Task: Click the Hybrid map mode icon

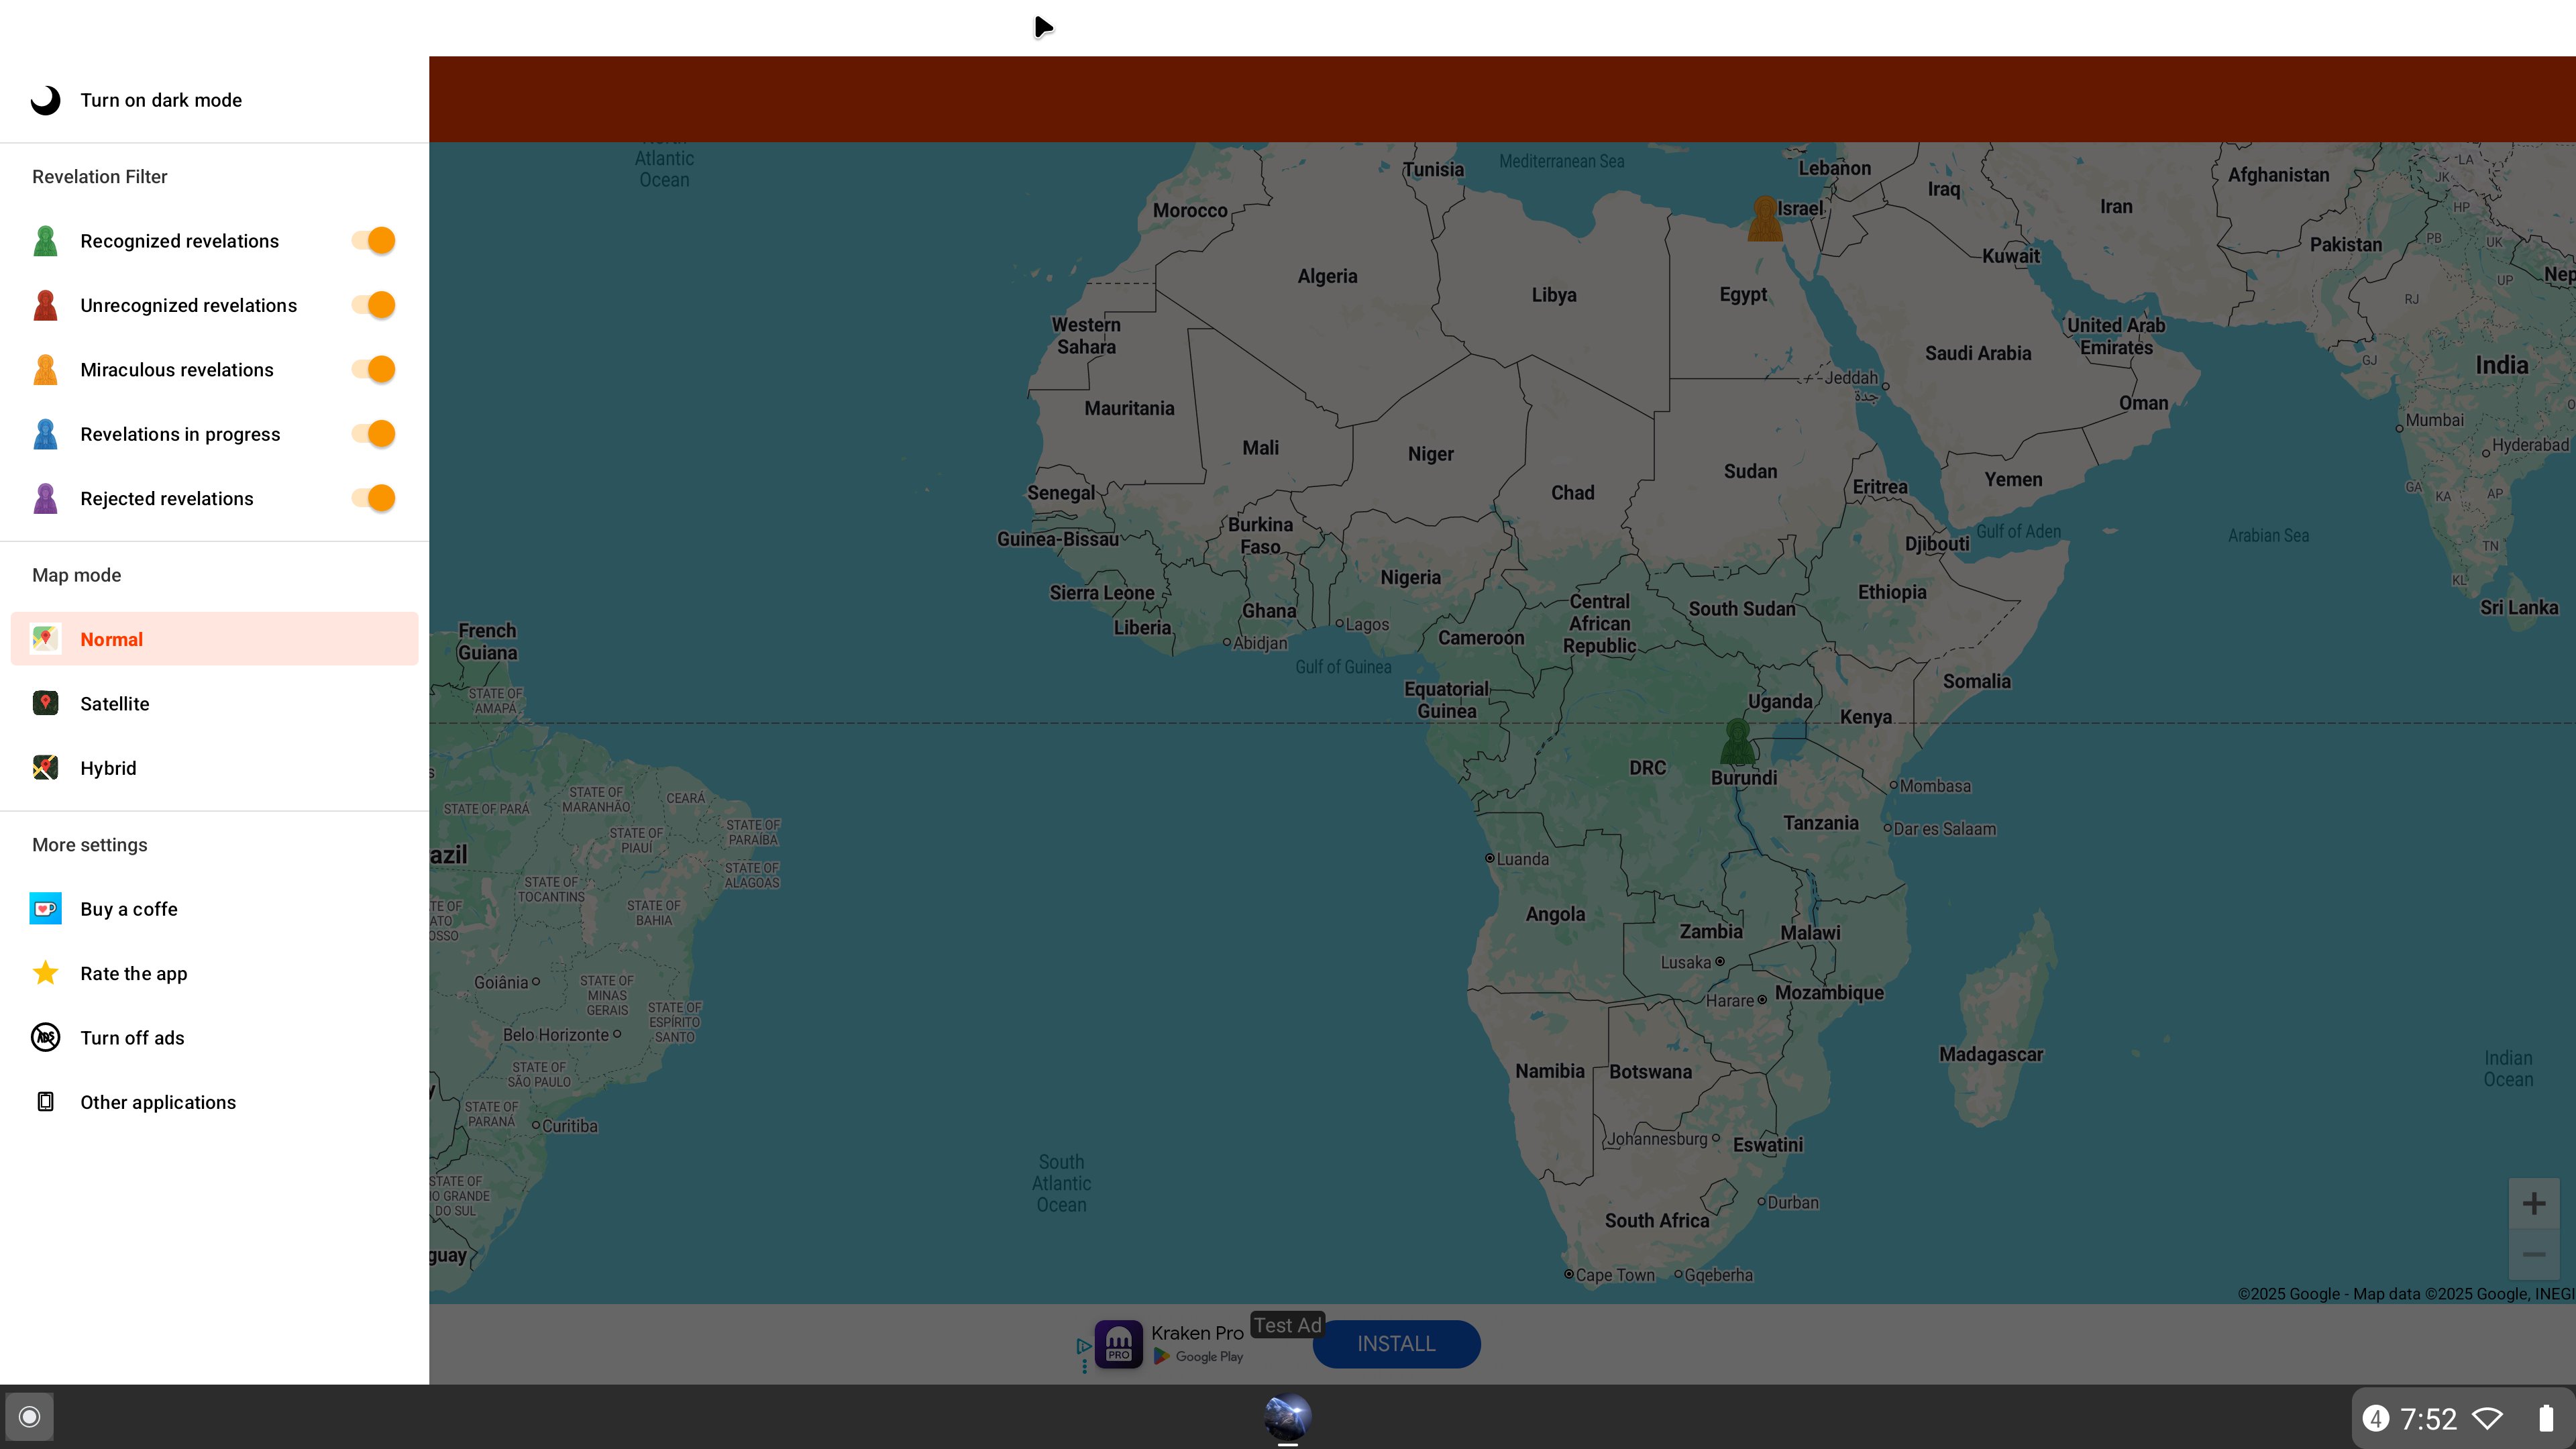Action: pyautogui.click(x=45, y=768)
